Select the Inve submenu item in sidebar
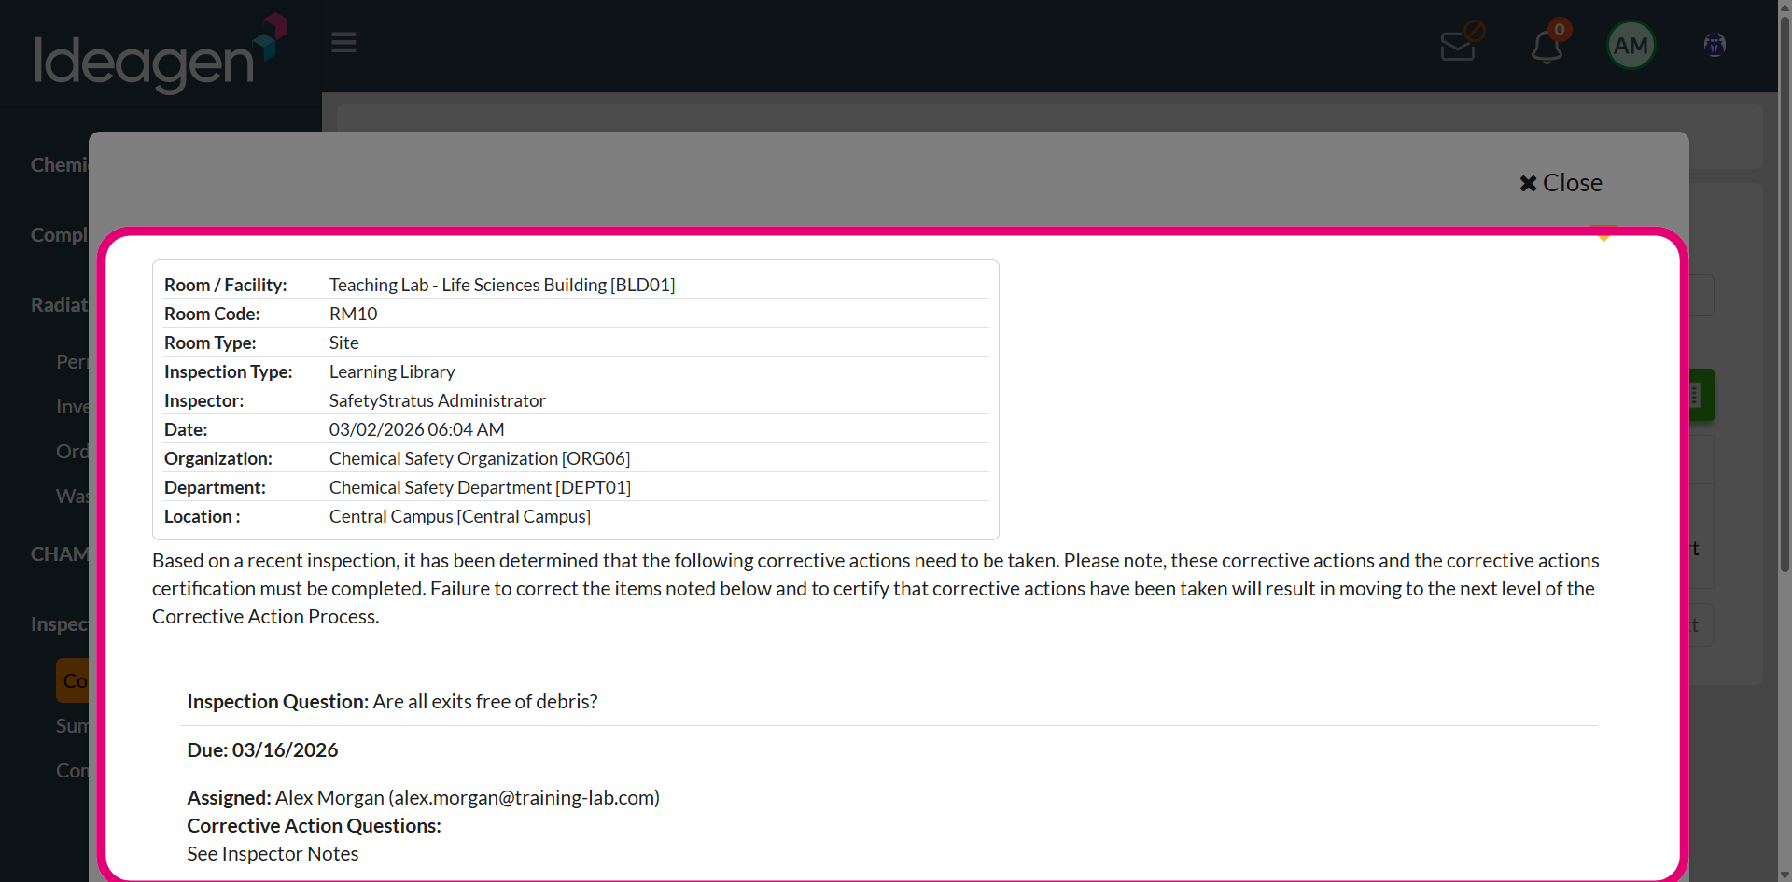 pos(72,406)
